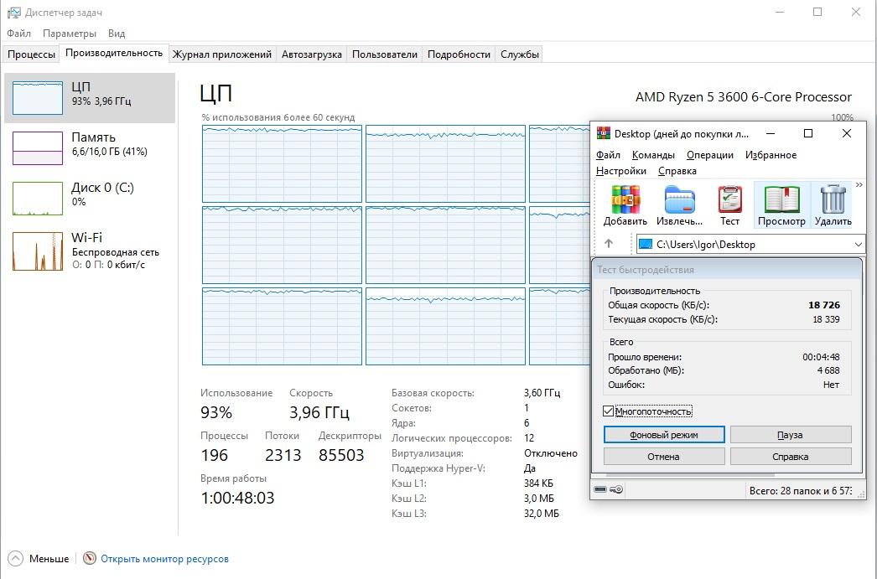
Task: Click WinRAR drive icon in status bar
Action: click(x=600, y=489)
